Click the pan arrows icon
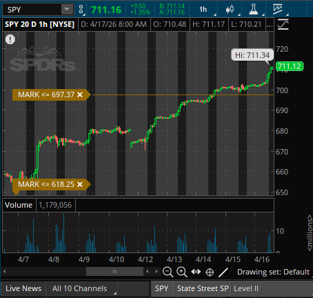The width and height of the screenshot is (313, 298). 196,272
